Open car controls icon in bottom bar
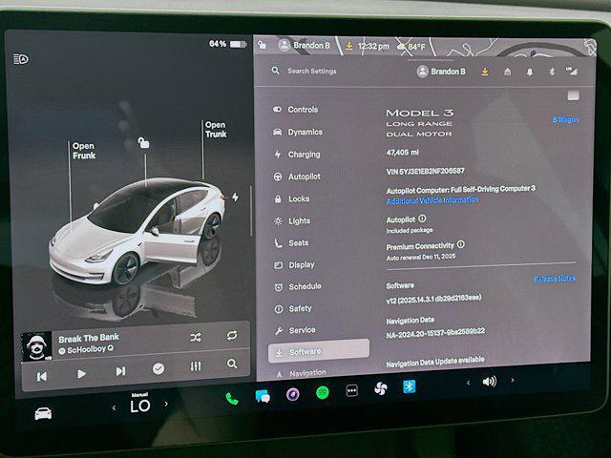The image size is (611, 458). coord(43,413)
